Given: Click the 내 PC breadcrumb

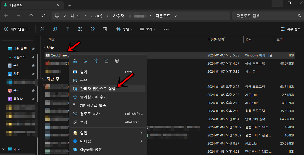Looking at the screenshot, I should (x=75, y=16).
